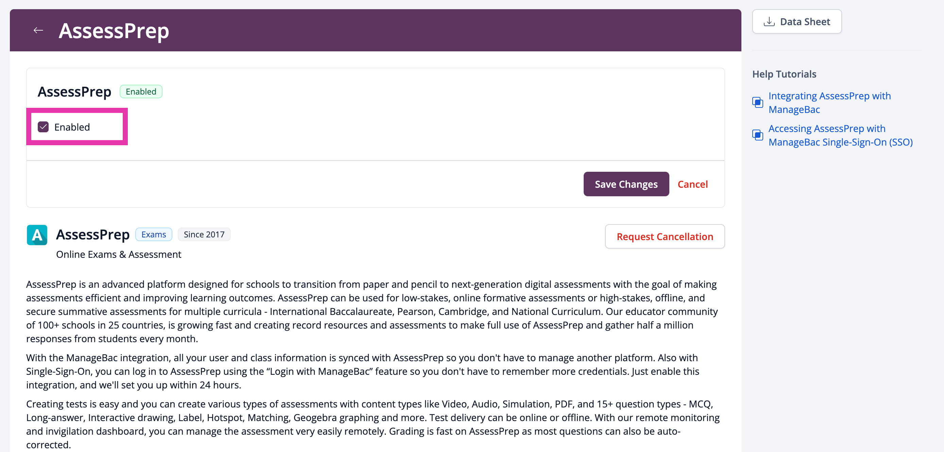Screen dimensions: 944x452
Task: Uncheck the Enabled checkbox
Action: pyautogui.click(x=43, y=127)
